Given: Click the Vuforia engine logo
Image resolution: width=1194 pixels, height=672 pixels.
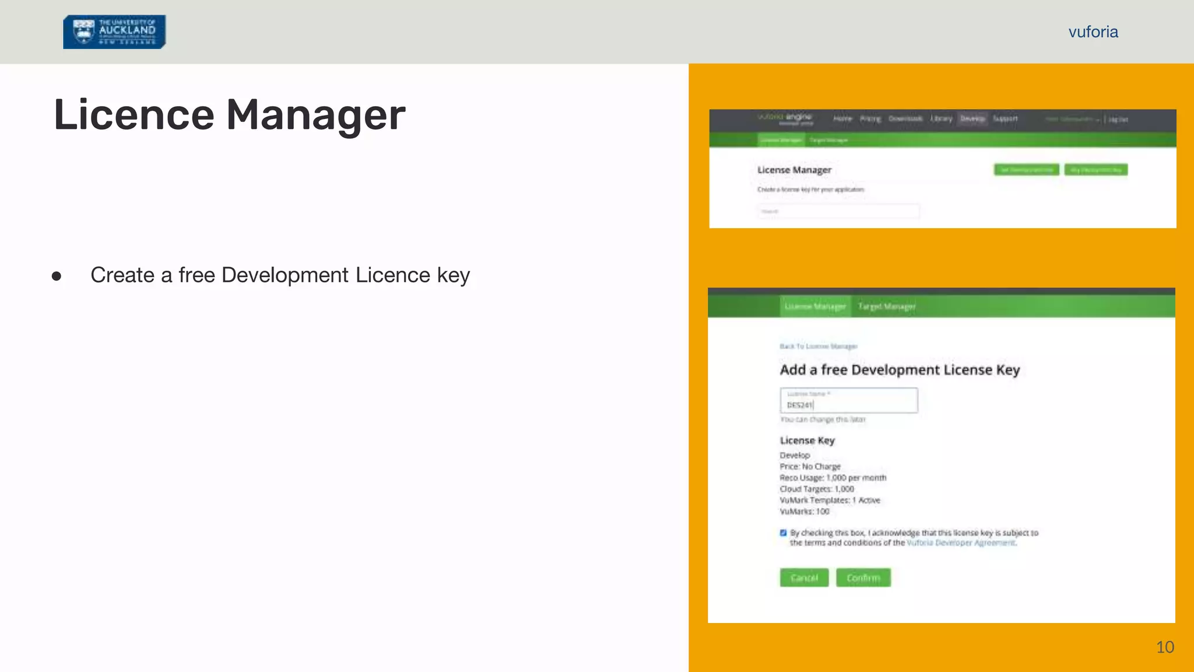Looking at the screenshot, I should 785,118.
